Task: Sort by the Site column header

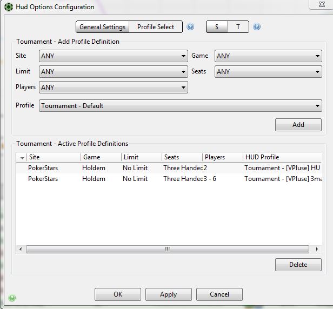Action: (54, 157)
